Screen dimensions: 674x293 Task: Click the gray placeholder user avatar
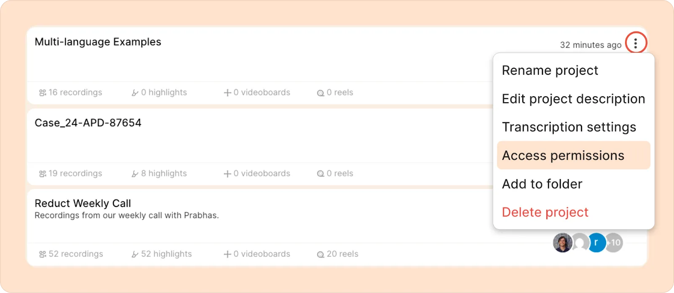(x=580, y=243)
